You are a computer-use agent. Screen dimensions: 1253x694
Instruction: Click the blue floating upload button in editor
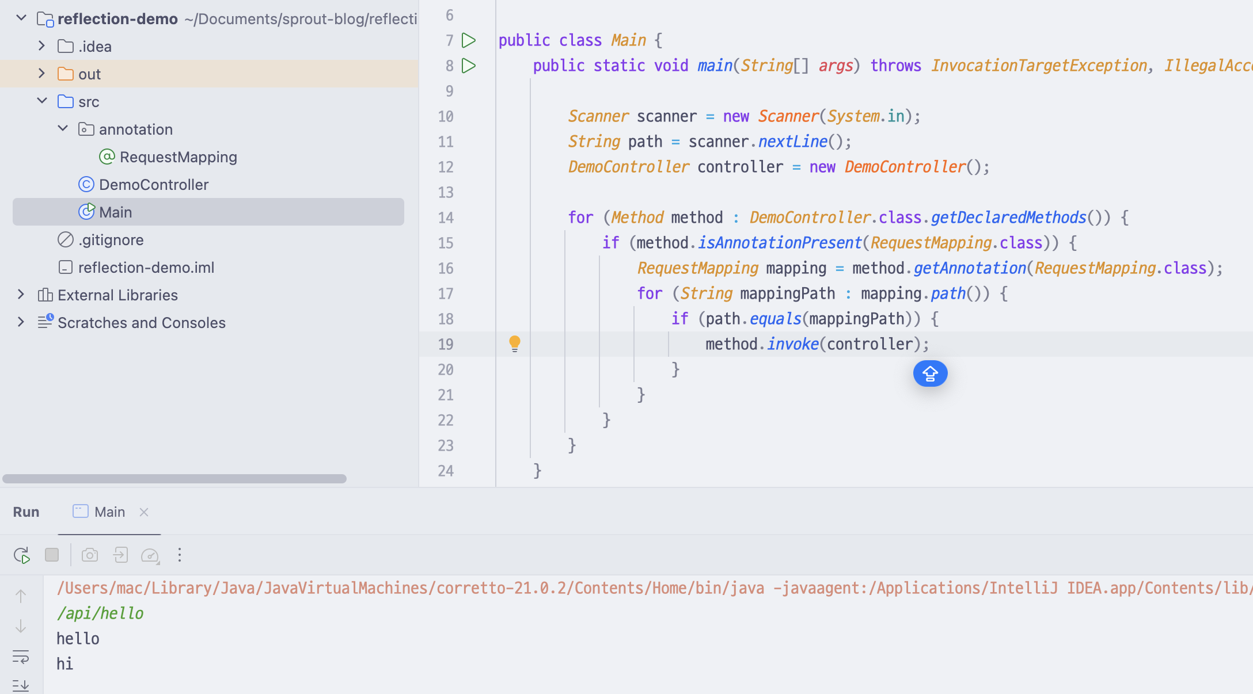click(930, 374)
